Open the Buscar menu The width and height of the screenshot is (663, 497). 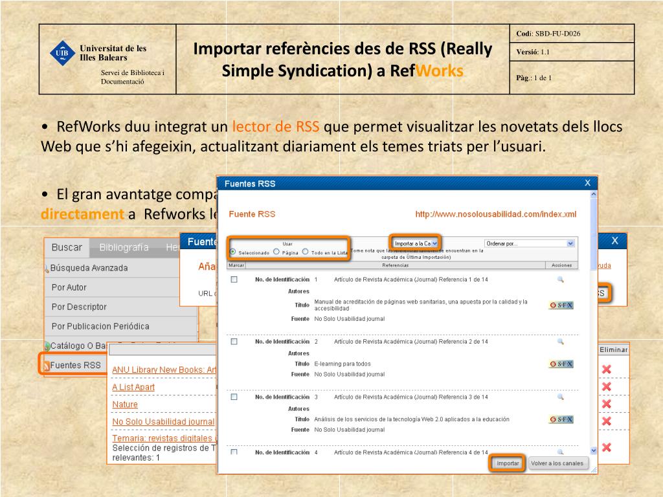(x=67, y=248)
